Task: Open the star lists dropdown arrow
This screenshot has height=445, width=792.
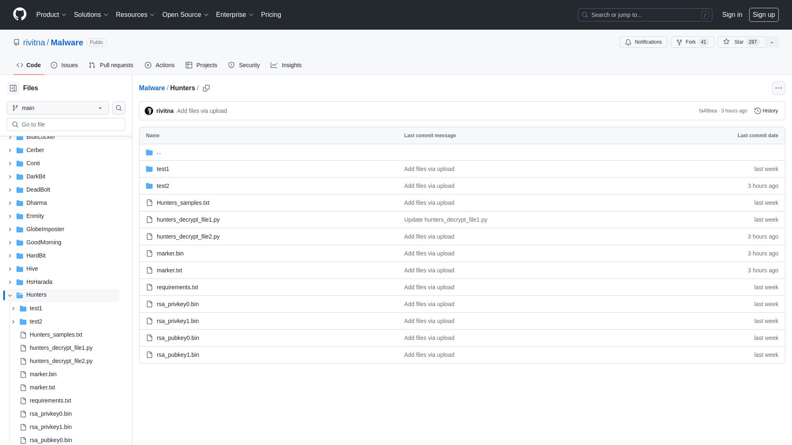Action: pos(772,42)
